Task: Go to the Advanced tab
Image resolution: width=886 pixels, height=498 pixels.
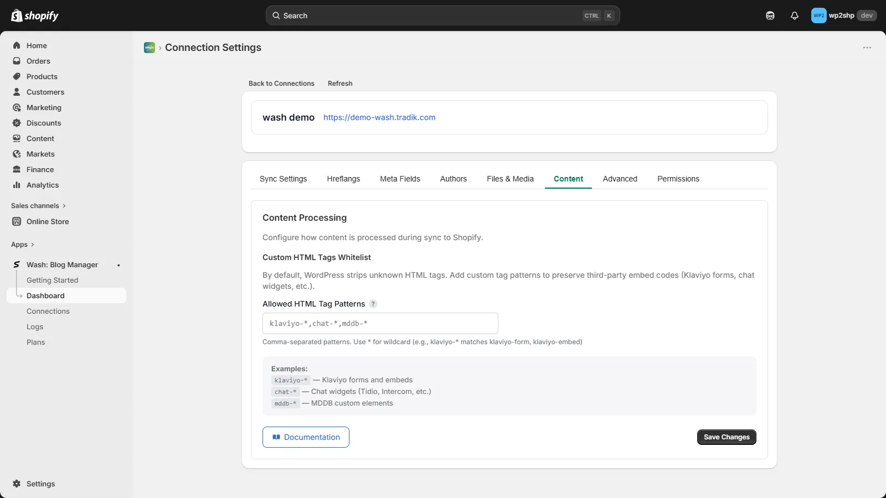Action: [x=620, y=179]
